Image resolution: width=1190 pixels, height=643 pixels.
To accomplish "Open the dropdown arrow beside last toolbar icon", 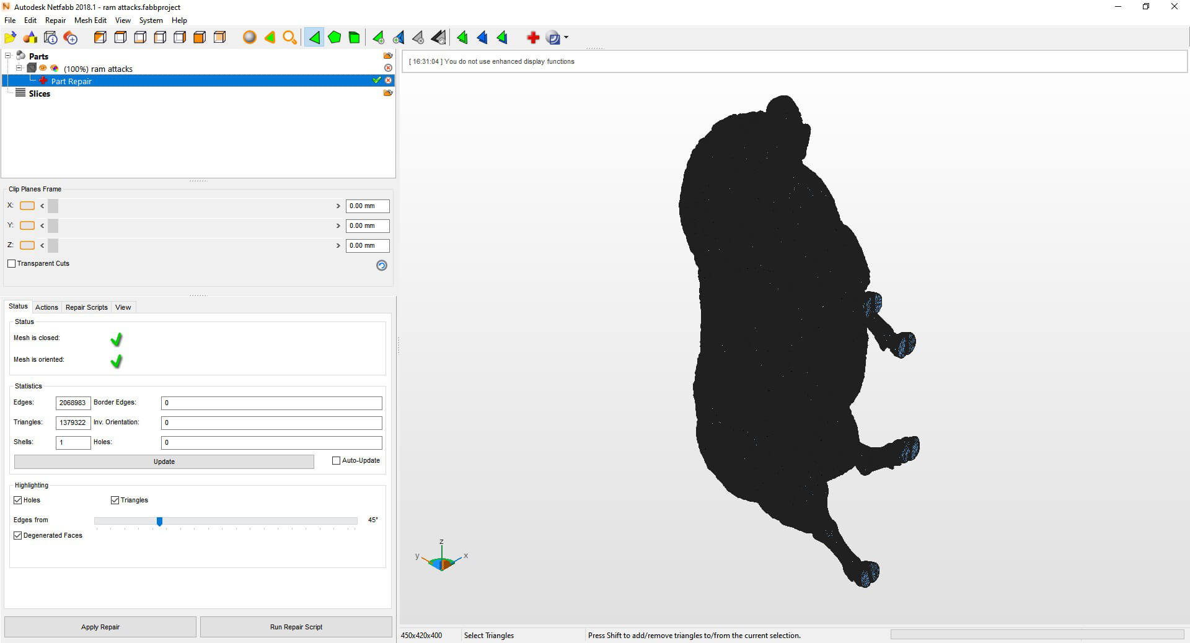I will coord(566,38).
